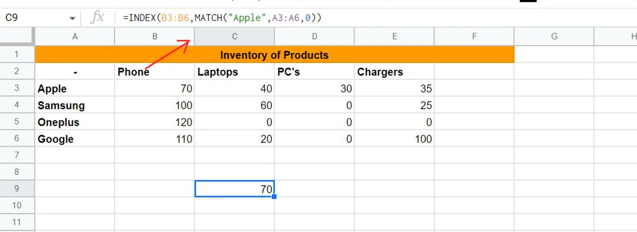637x232 pixels.
Task: Click the Oneplus Phone value 120
Action: 154,122
